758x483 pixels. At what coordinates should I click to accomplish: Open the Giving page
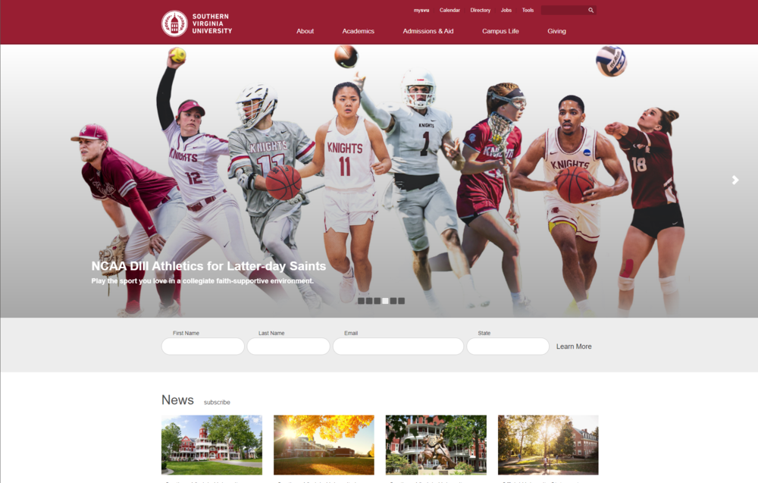coord(556,31)
